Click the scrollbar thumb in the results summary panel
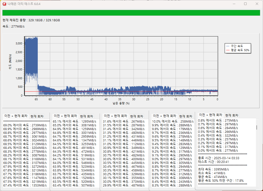This screenshot has height=191, width=263. pyautogui.click(x=257, y=127)
